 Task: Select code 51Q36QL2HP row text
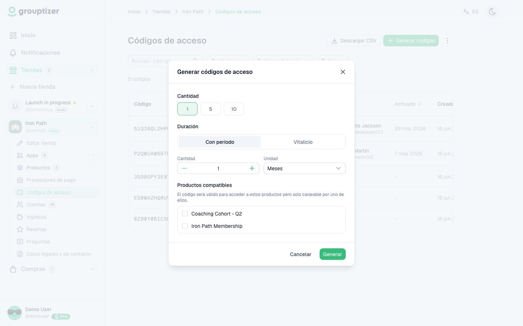pyautogui.click(x=151, y=129)
